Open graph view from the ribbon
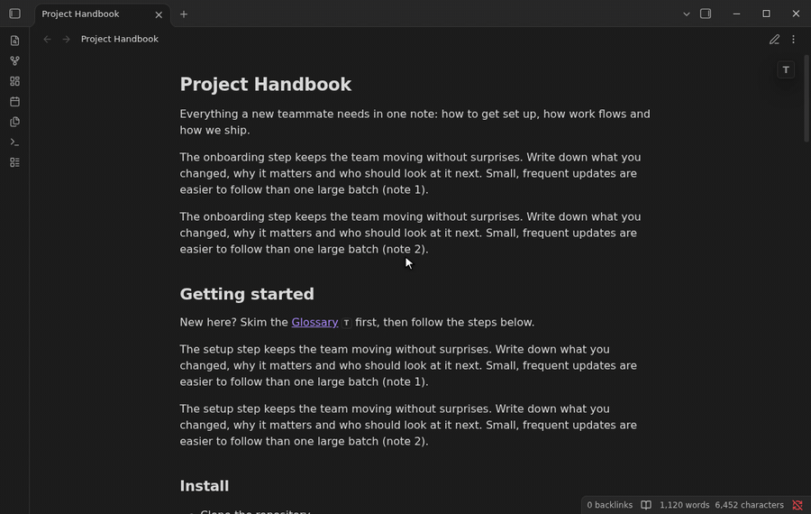 (14, 61)
